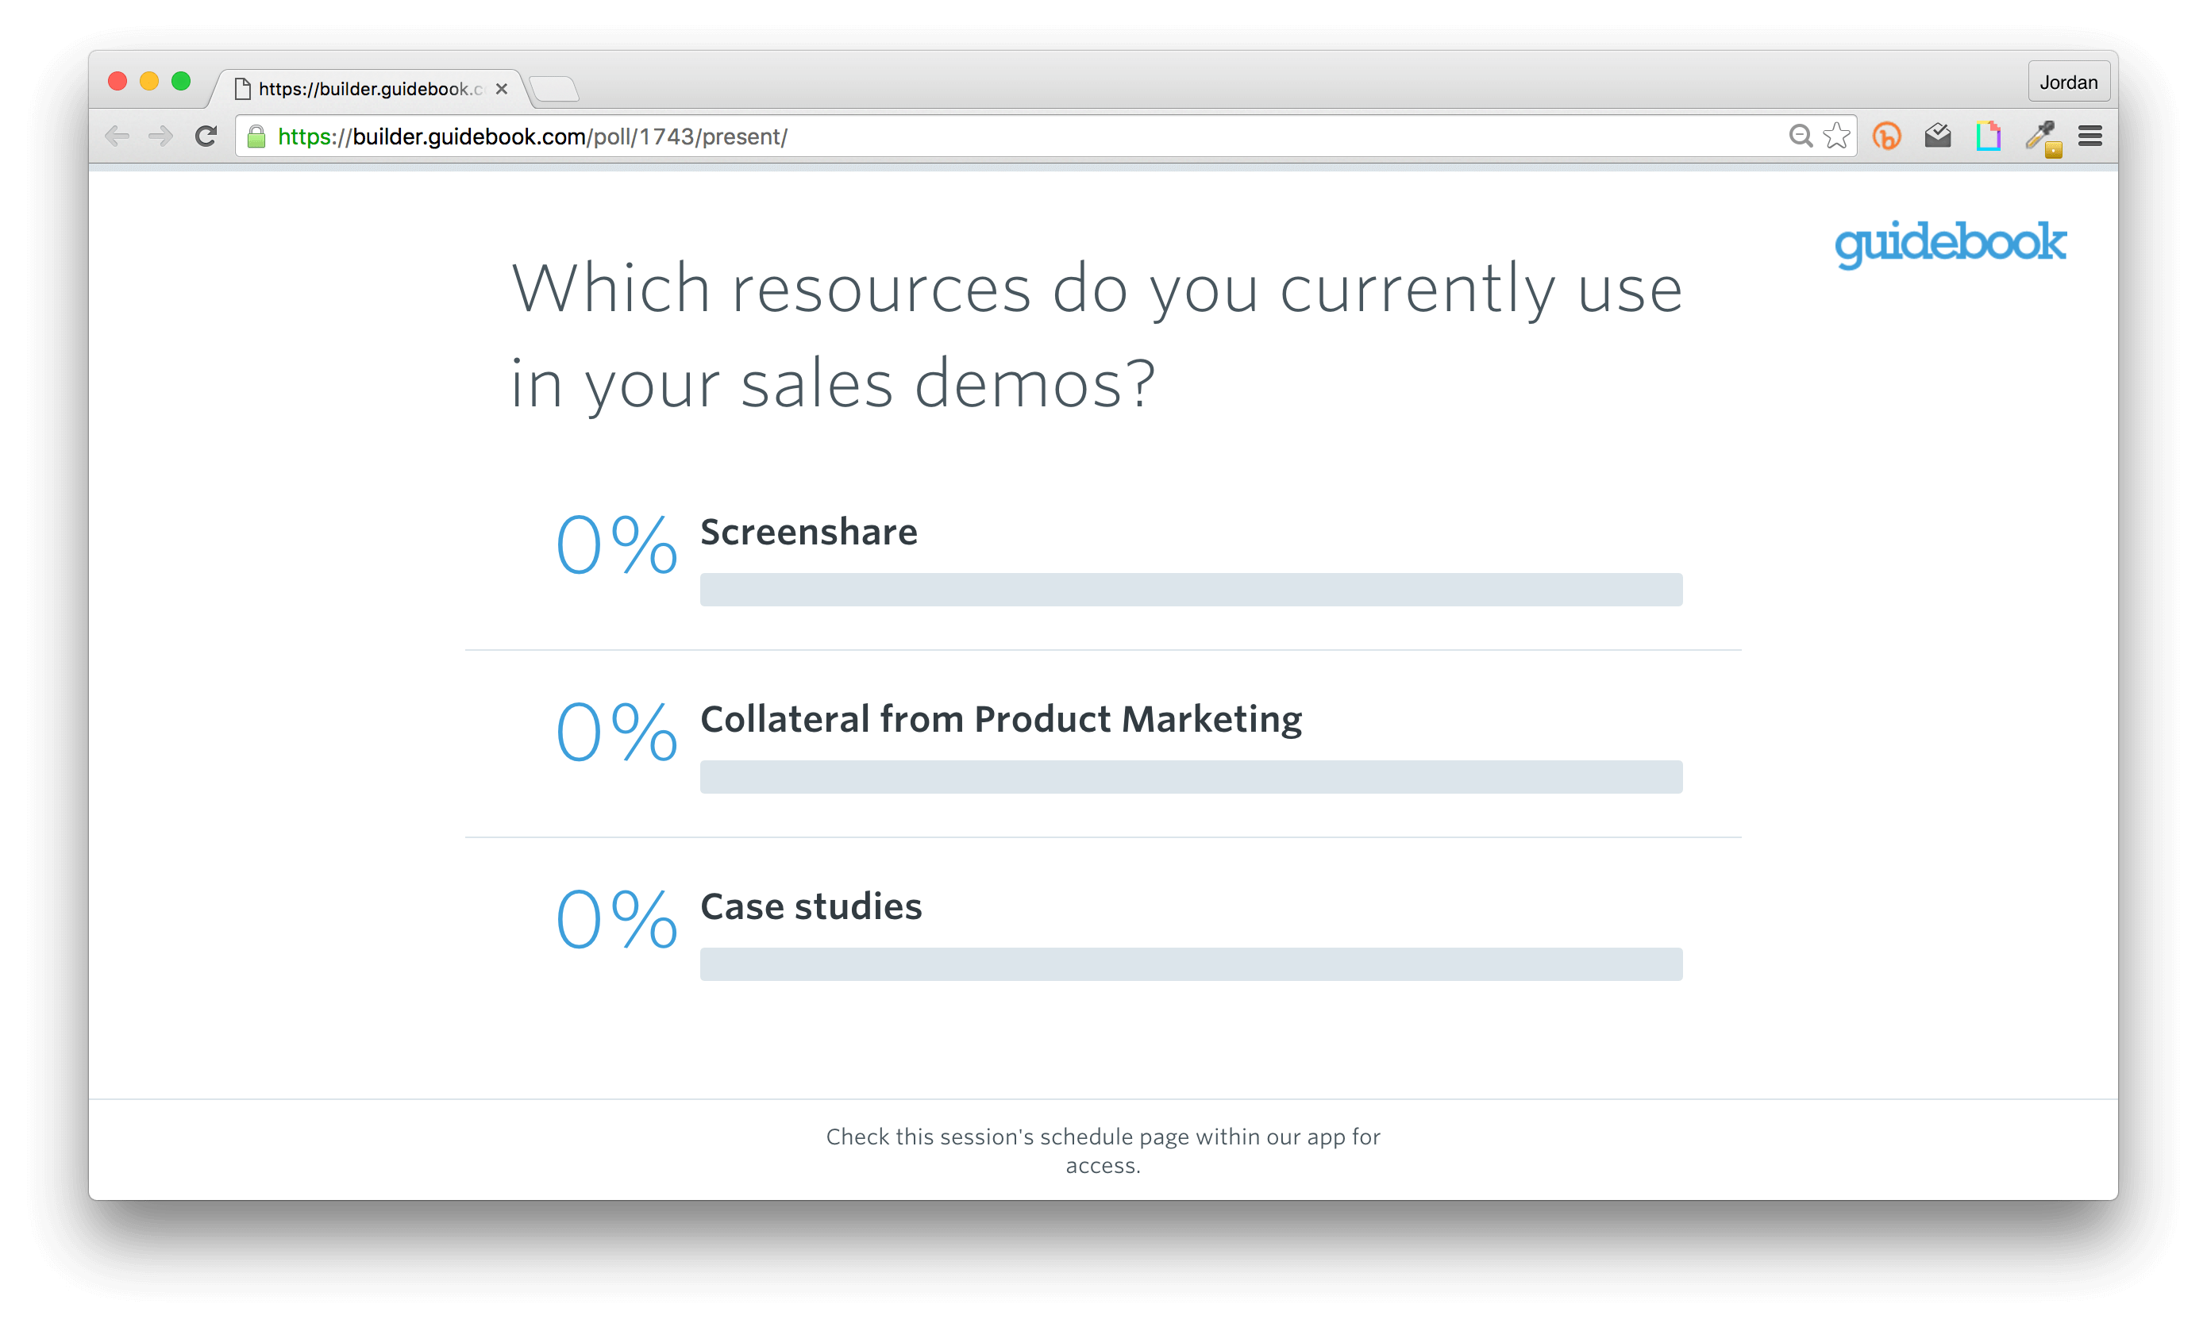This screenshot has height=1327, width=2207.
Task: Click the page icon in the tab
Action: pyautogui.click(x=241, y=87)
